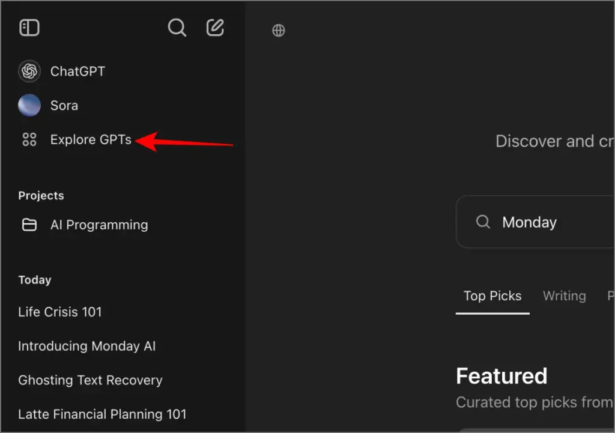Screen dimensions: 615x433
Task: Open the Ghosting Text Recovery chat
Action: tap(90, 381)
